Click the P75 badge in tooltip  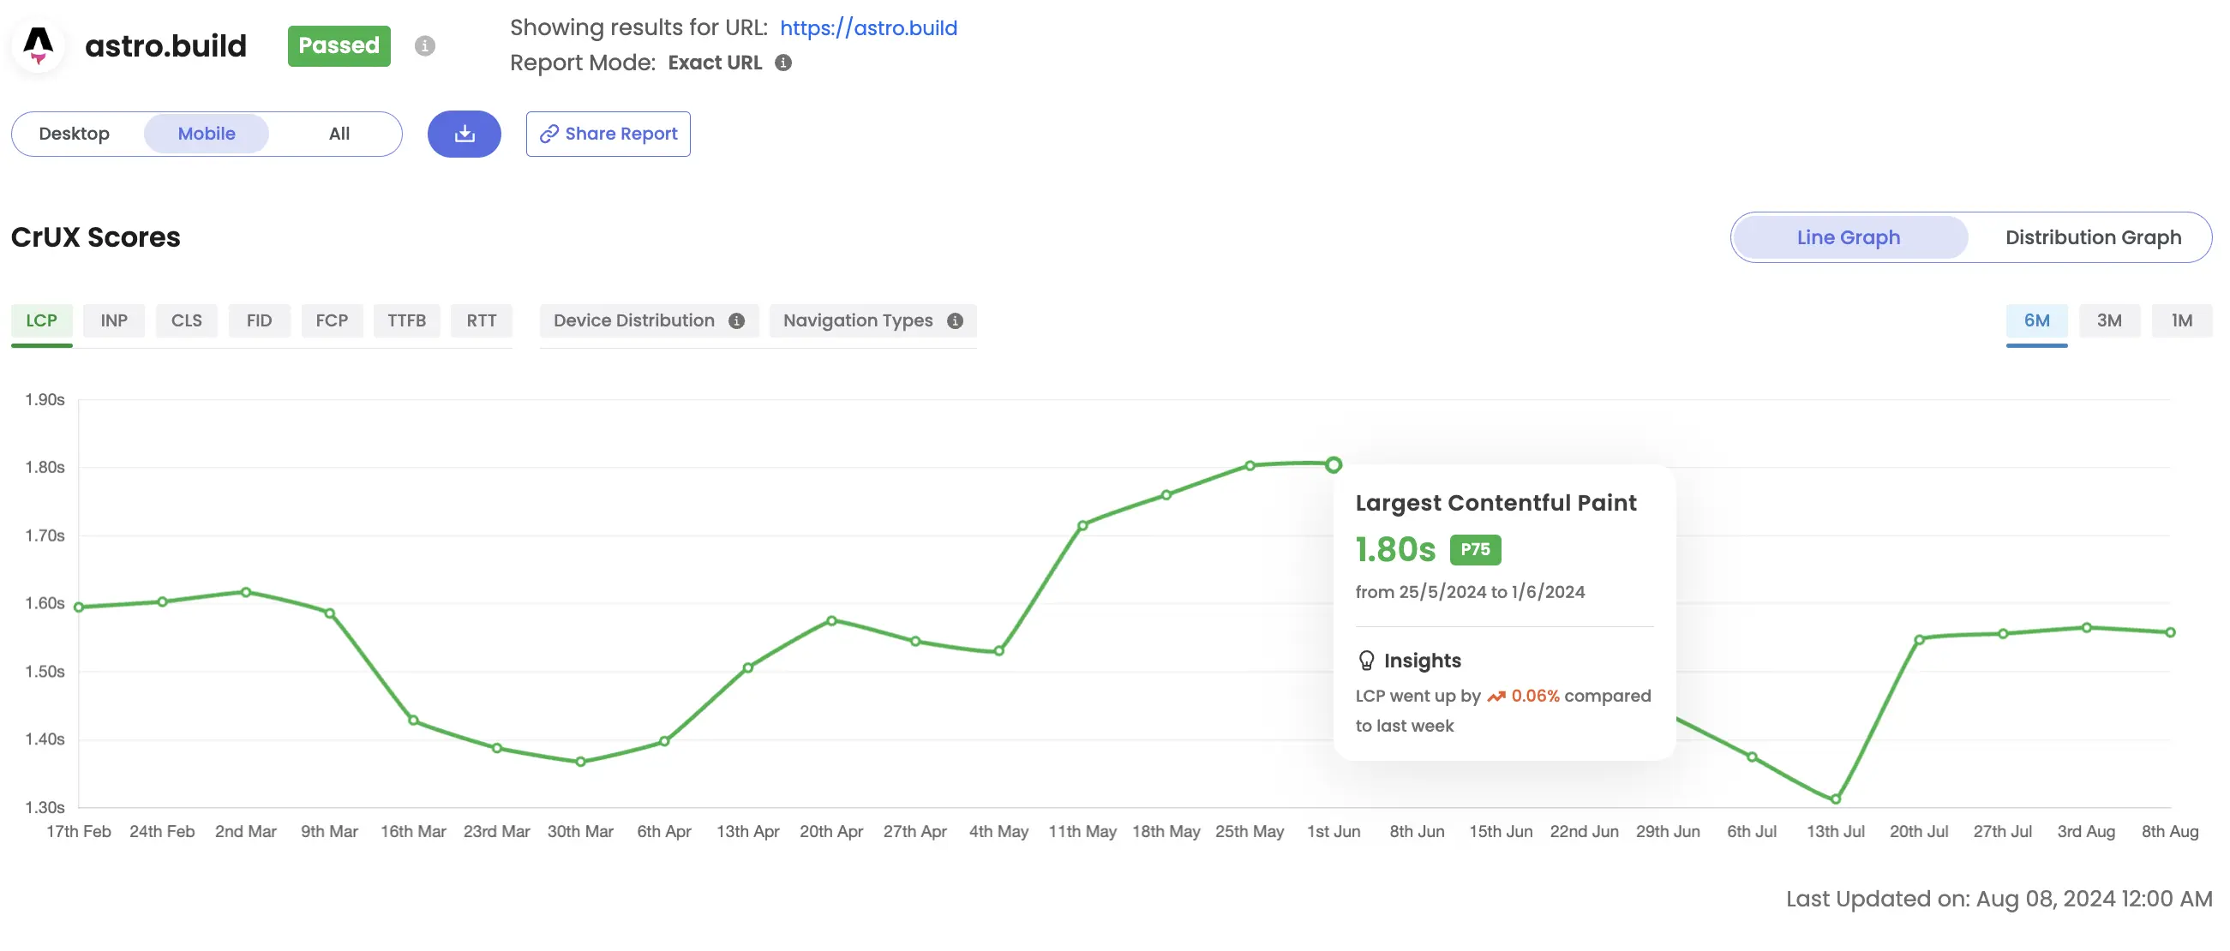point(1475,549)
